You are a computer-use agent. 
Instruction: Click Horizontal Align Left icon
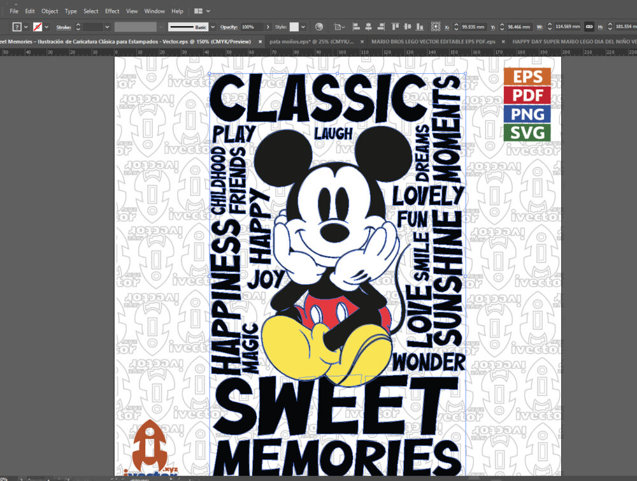pos(356,27)
